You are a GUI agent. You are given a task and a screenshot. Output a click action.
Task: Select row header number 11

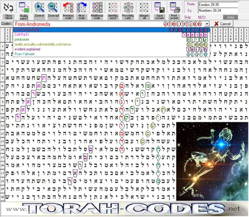[3, 125]
